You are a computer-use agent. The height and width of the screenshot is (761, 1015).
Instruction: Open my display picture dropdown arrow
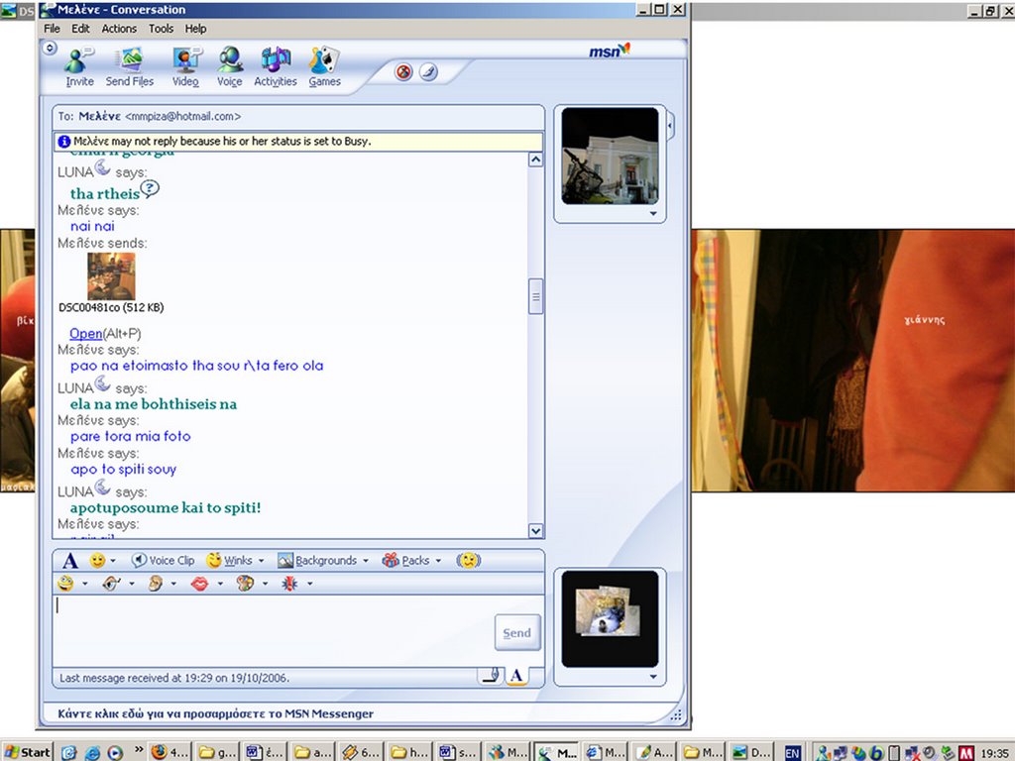[653, 677]
